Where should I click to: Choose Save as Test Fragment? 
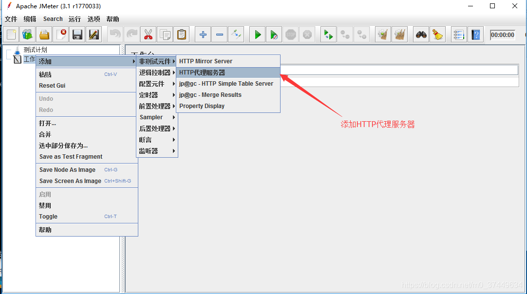coord(70,156)
